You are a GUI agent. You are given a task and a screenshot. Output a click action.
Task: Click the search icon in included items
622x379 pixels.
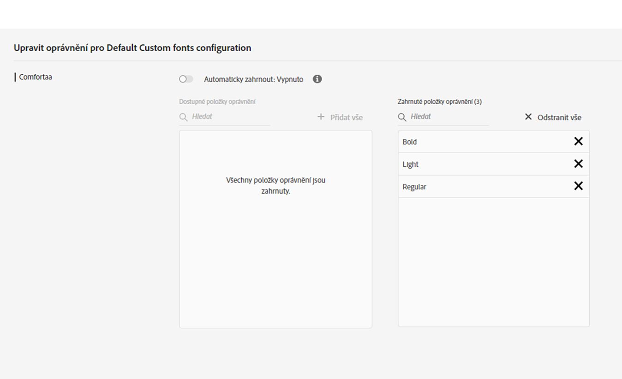pyautogui.click(x=402, y=117)
